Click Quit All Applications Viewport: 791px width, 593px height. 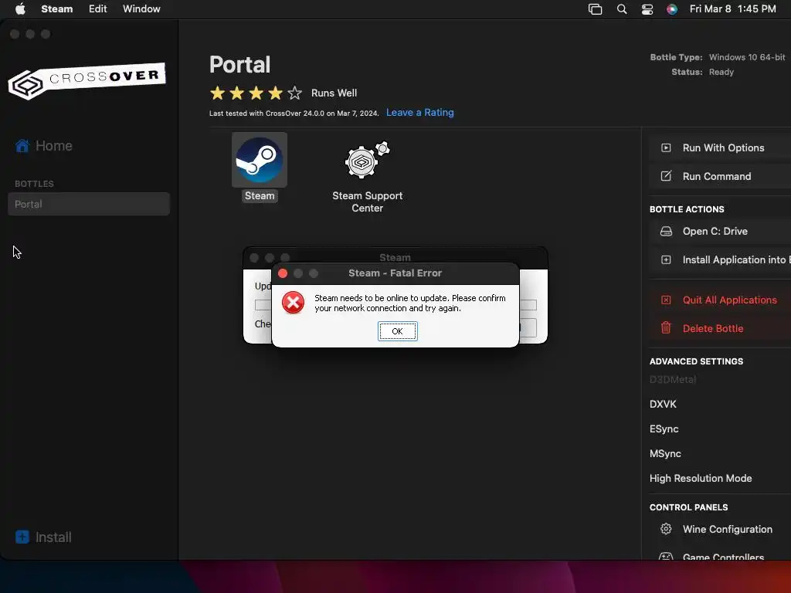(729, 300)
